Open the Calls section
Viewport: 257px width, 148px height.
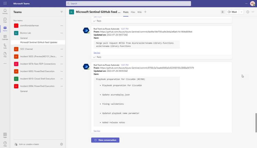click(x=5, y=46)
